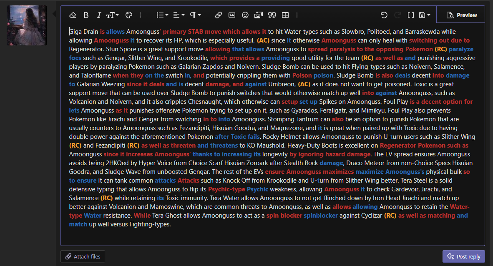Image resolution: width=493 pixels, height=266 pixels.
Task: Click the word "Umbreon"
Action: (x=282, y=84)
